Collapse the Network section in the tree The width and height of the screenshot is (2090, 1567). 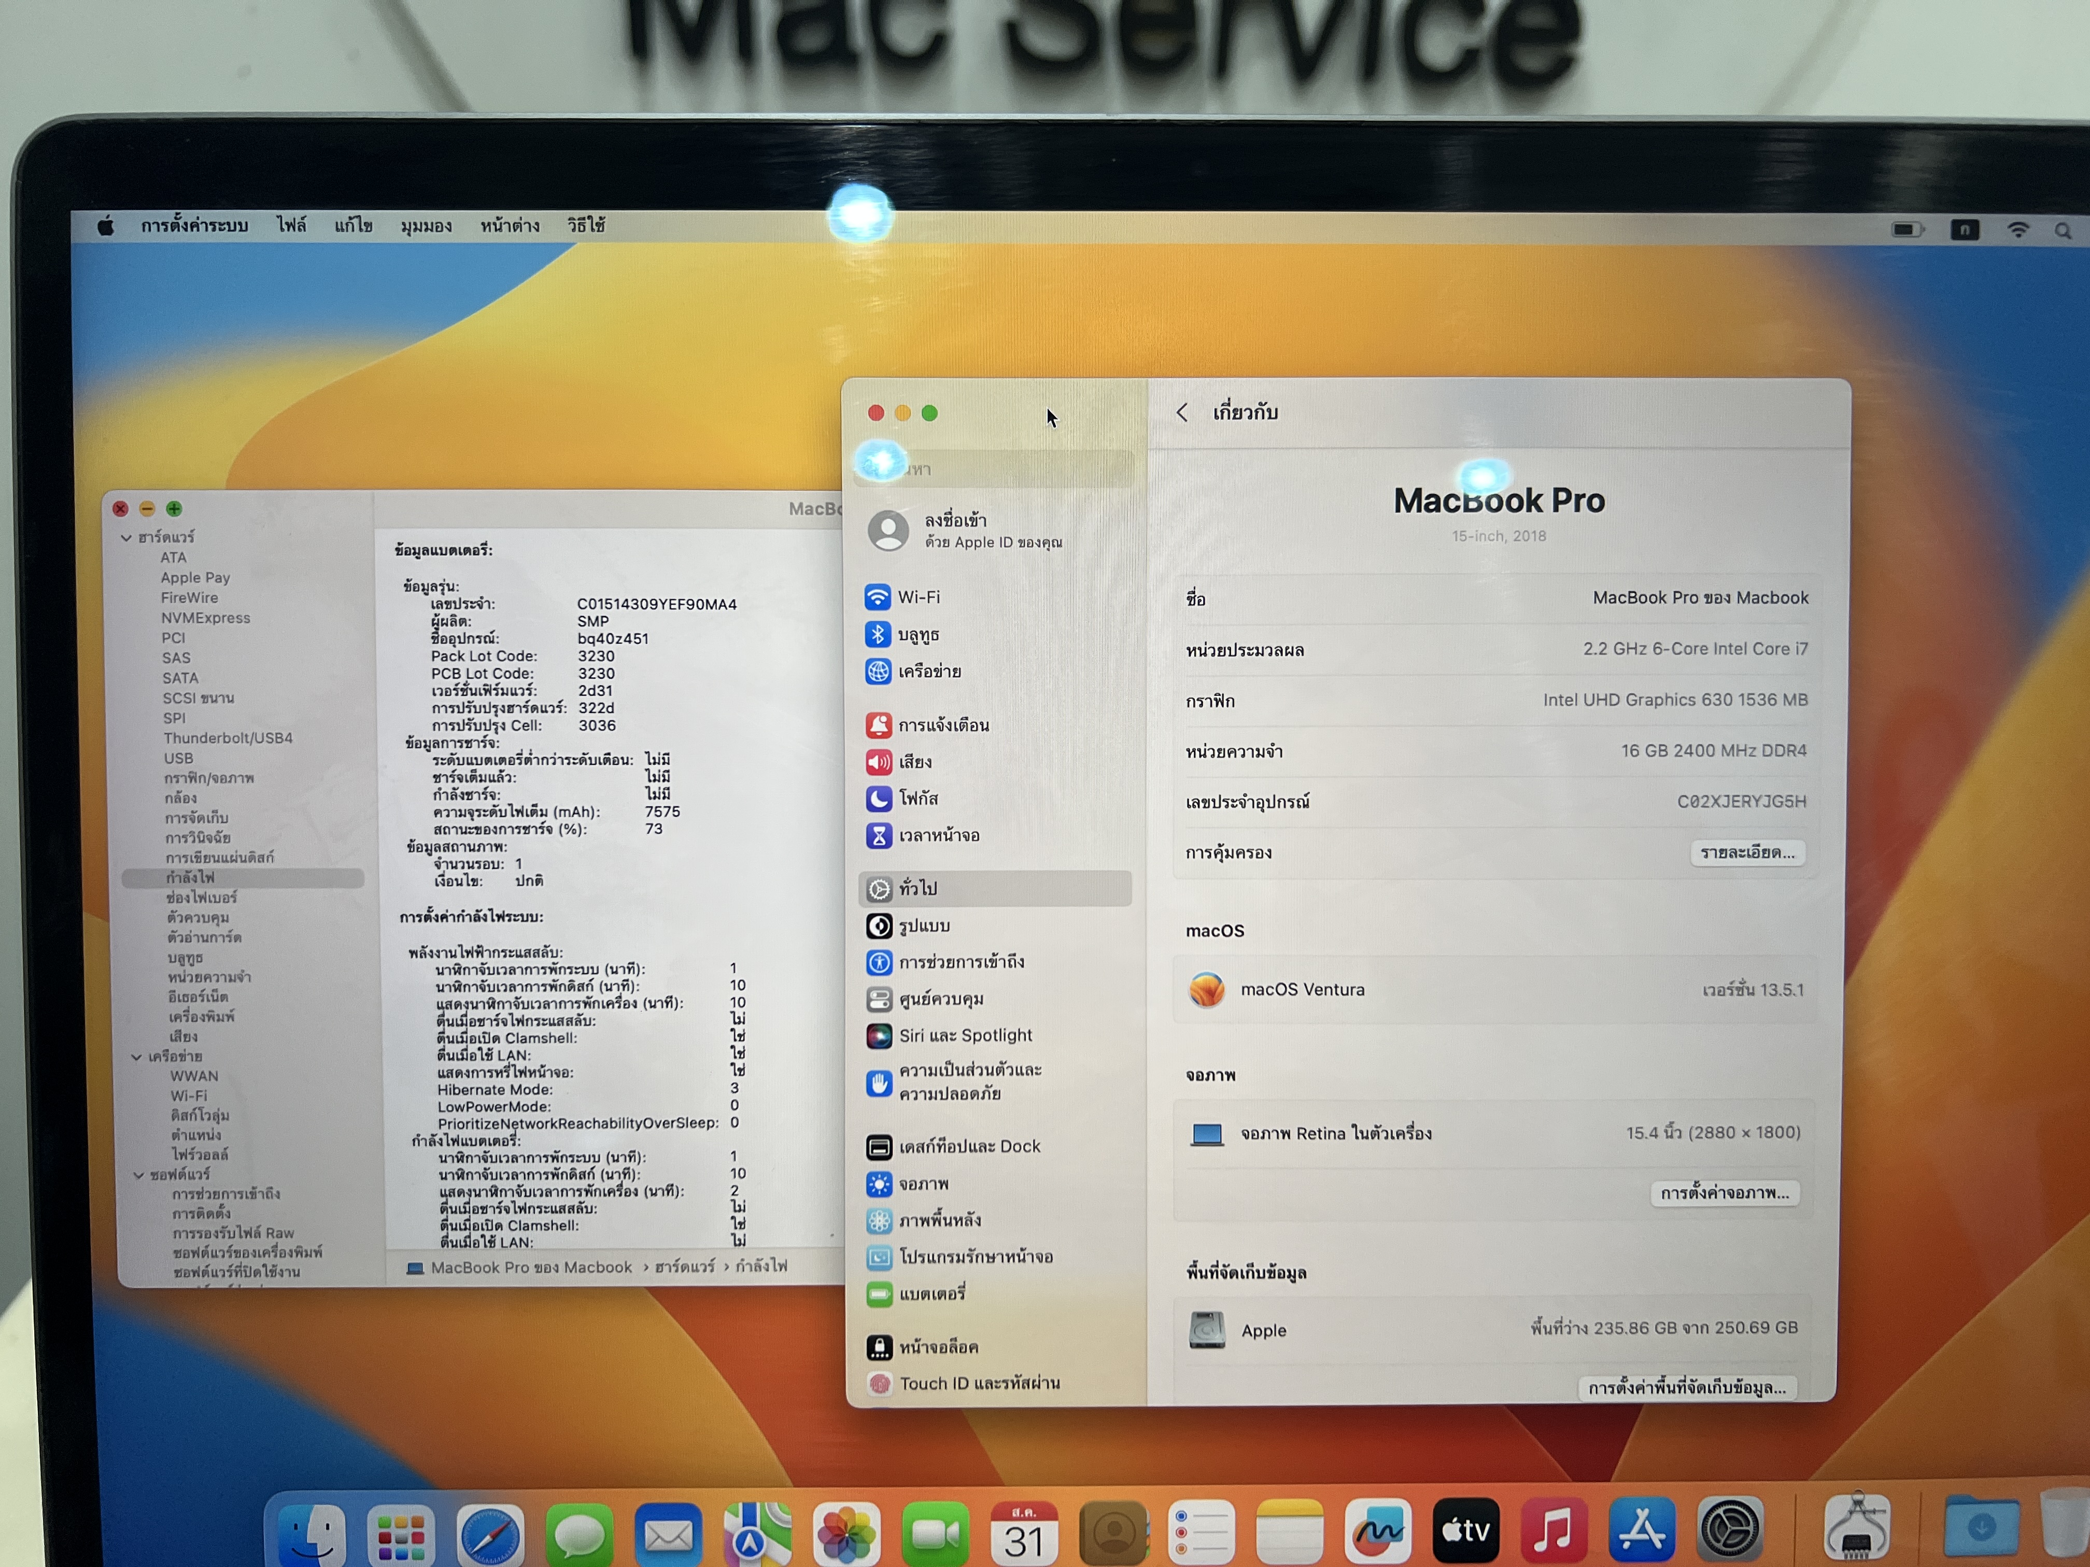137,1057
